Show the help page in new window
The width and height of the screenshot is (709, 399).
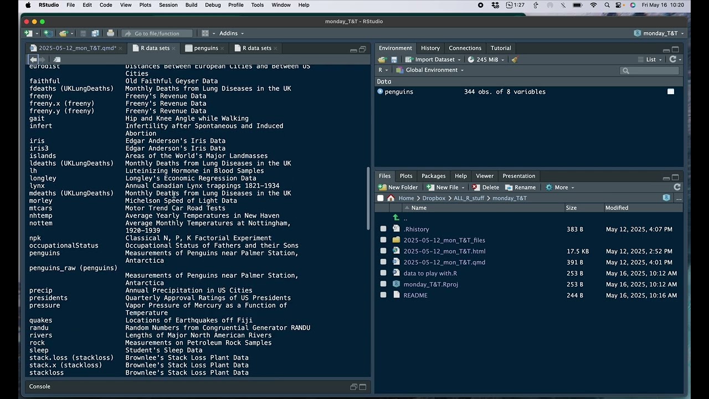(57, 59)
